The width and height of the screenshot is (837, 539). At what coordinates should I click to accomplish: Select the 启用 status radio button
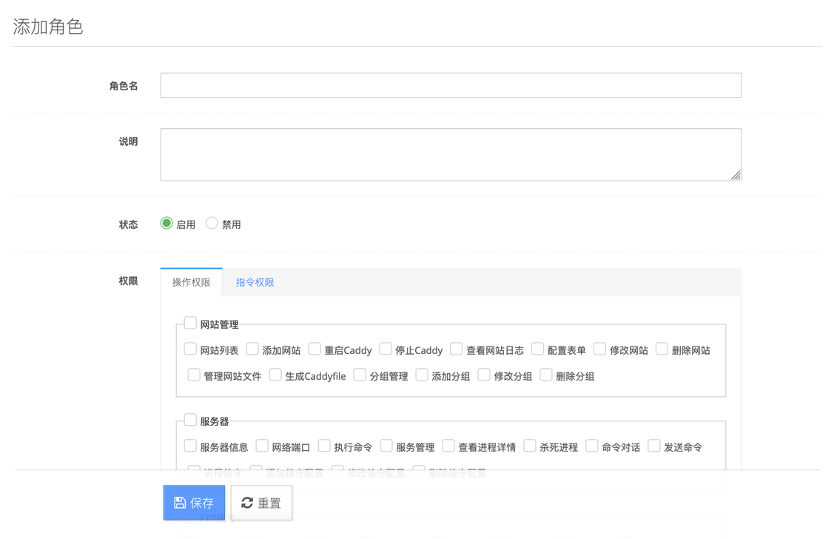(167, 222)
